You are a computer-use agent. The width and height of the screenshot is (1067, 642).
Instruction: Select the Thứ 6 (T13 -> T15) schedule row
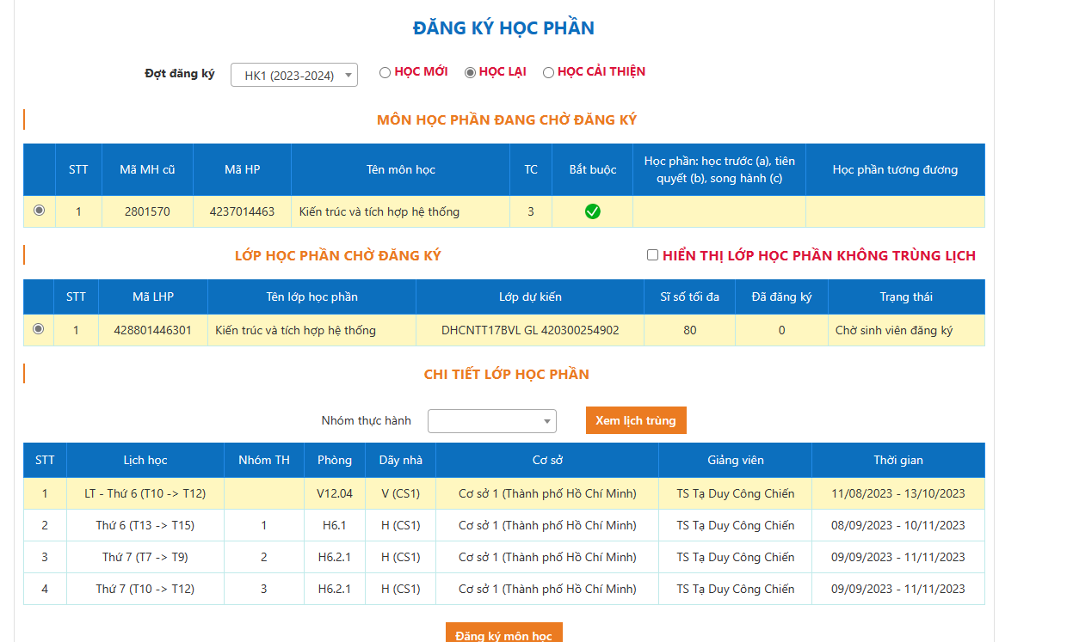coord(145,525)
